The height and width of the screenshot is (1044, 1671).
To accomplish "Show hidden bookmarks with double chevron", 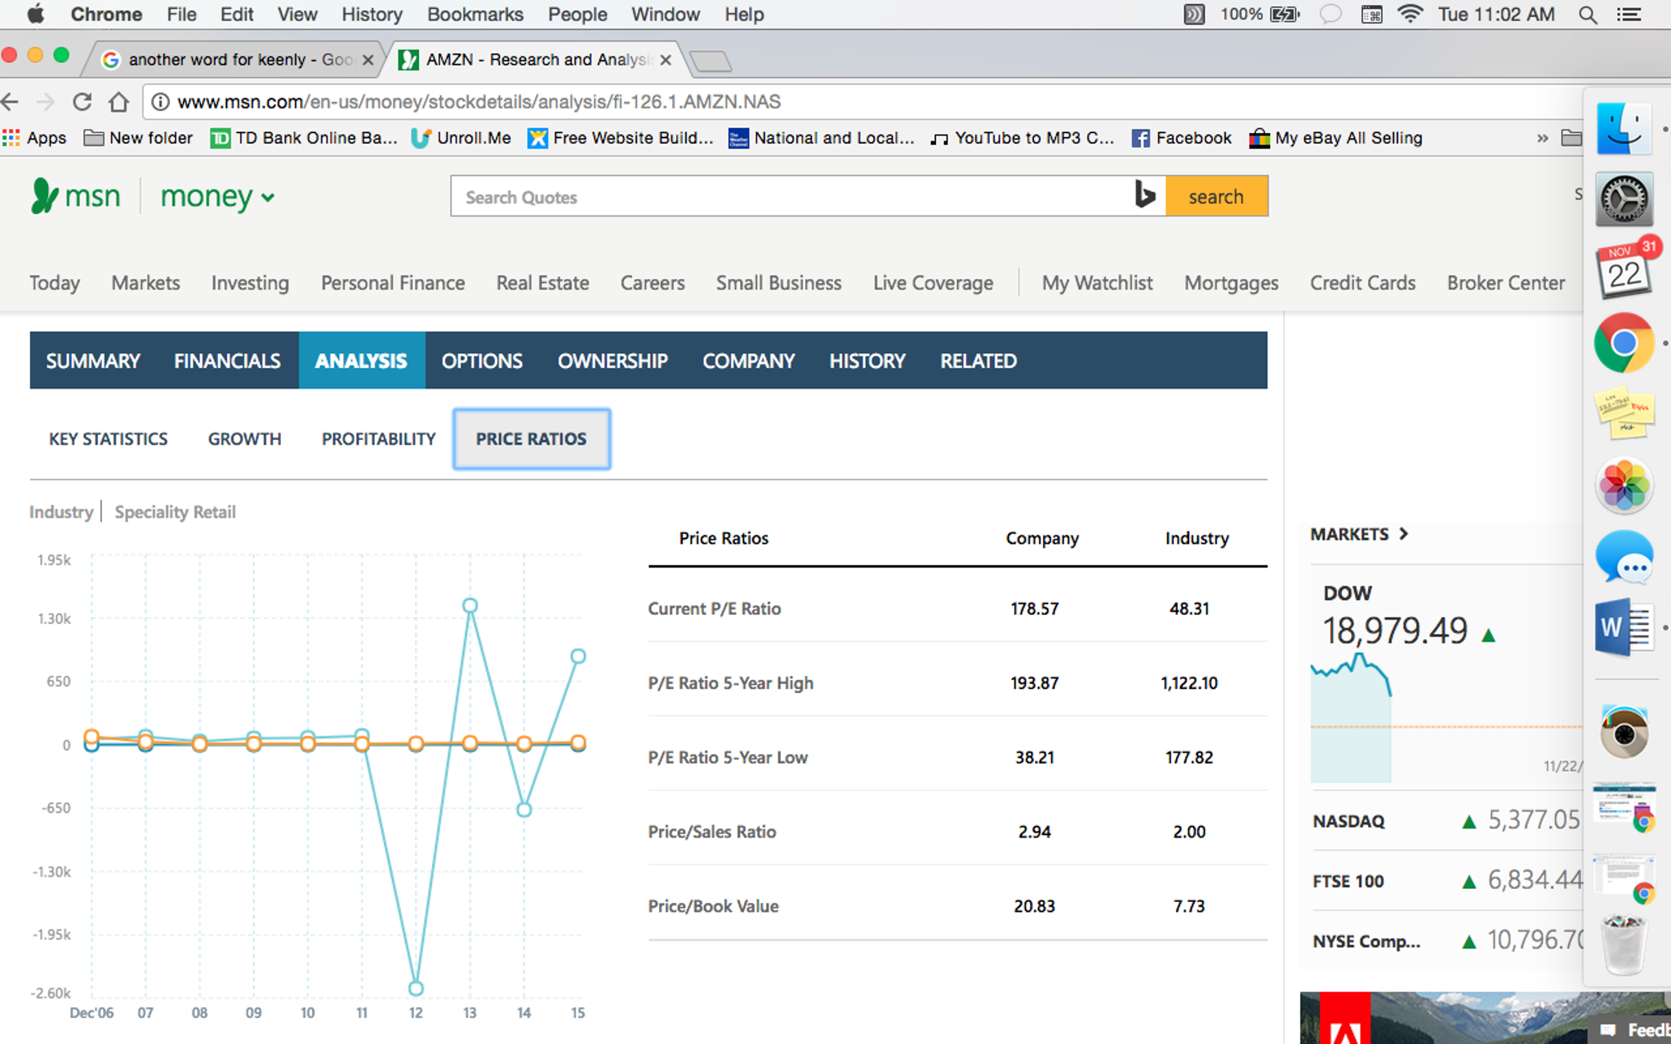I will tap(1542, 138).
